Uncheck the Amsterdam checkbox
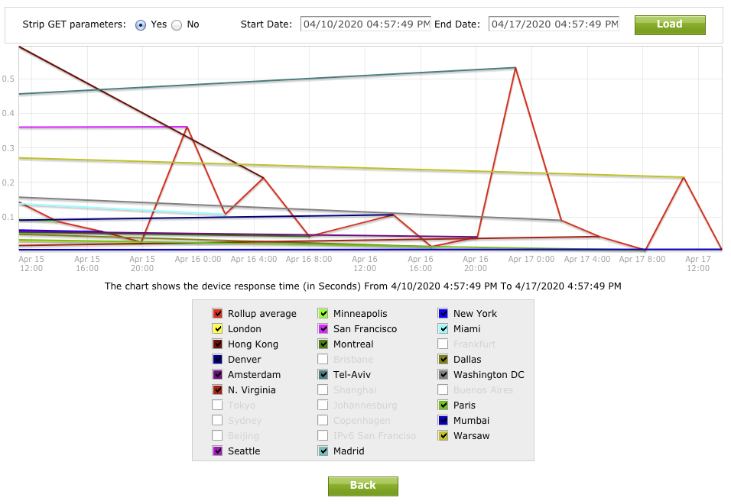This screenshot has height=504, width=731. 217,375
